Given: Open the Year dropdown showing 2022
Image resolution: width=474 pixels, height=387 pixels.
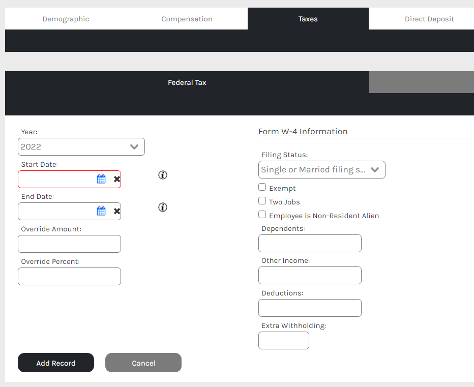Looking at the screenshot, I should click(81, 146).
